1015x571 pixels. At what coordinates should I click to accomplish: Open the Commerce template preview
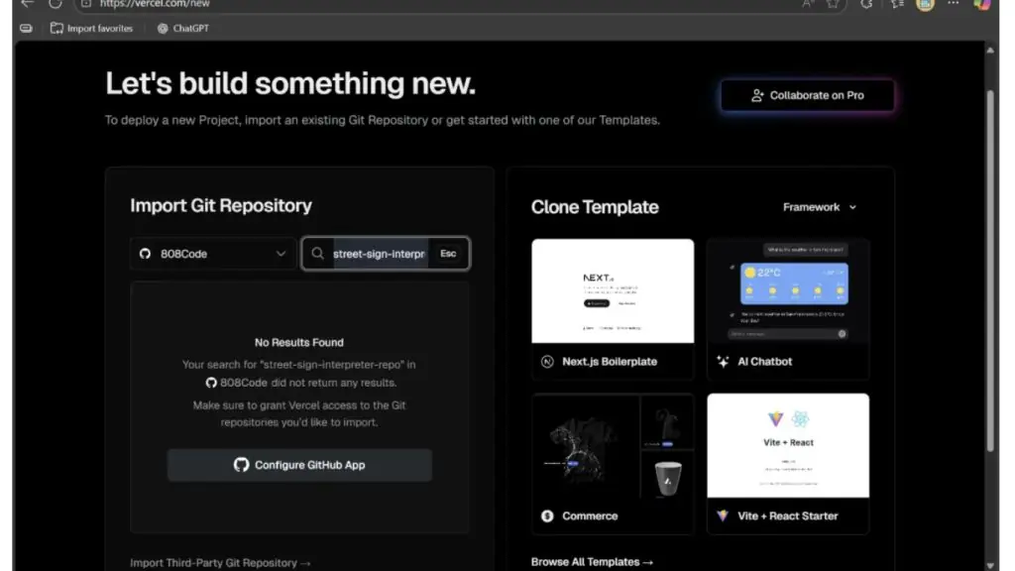coord(613,446)
